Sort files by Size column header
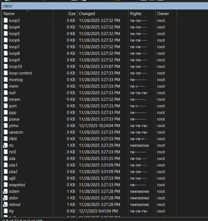The width and height of the screenshot is (208, 221). [x=72, y=14]
